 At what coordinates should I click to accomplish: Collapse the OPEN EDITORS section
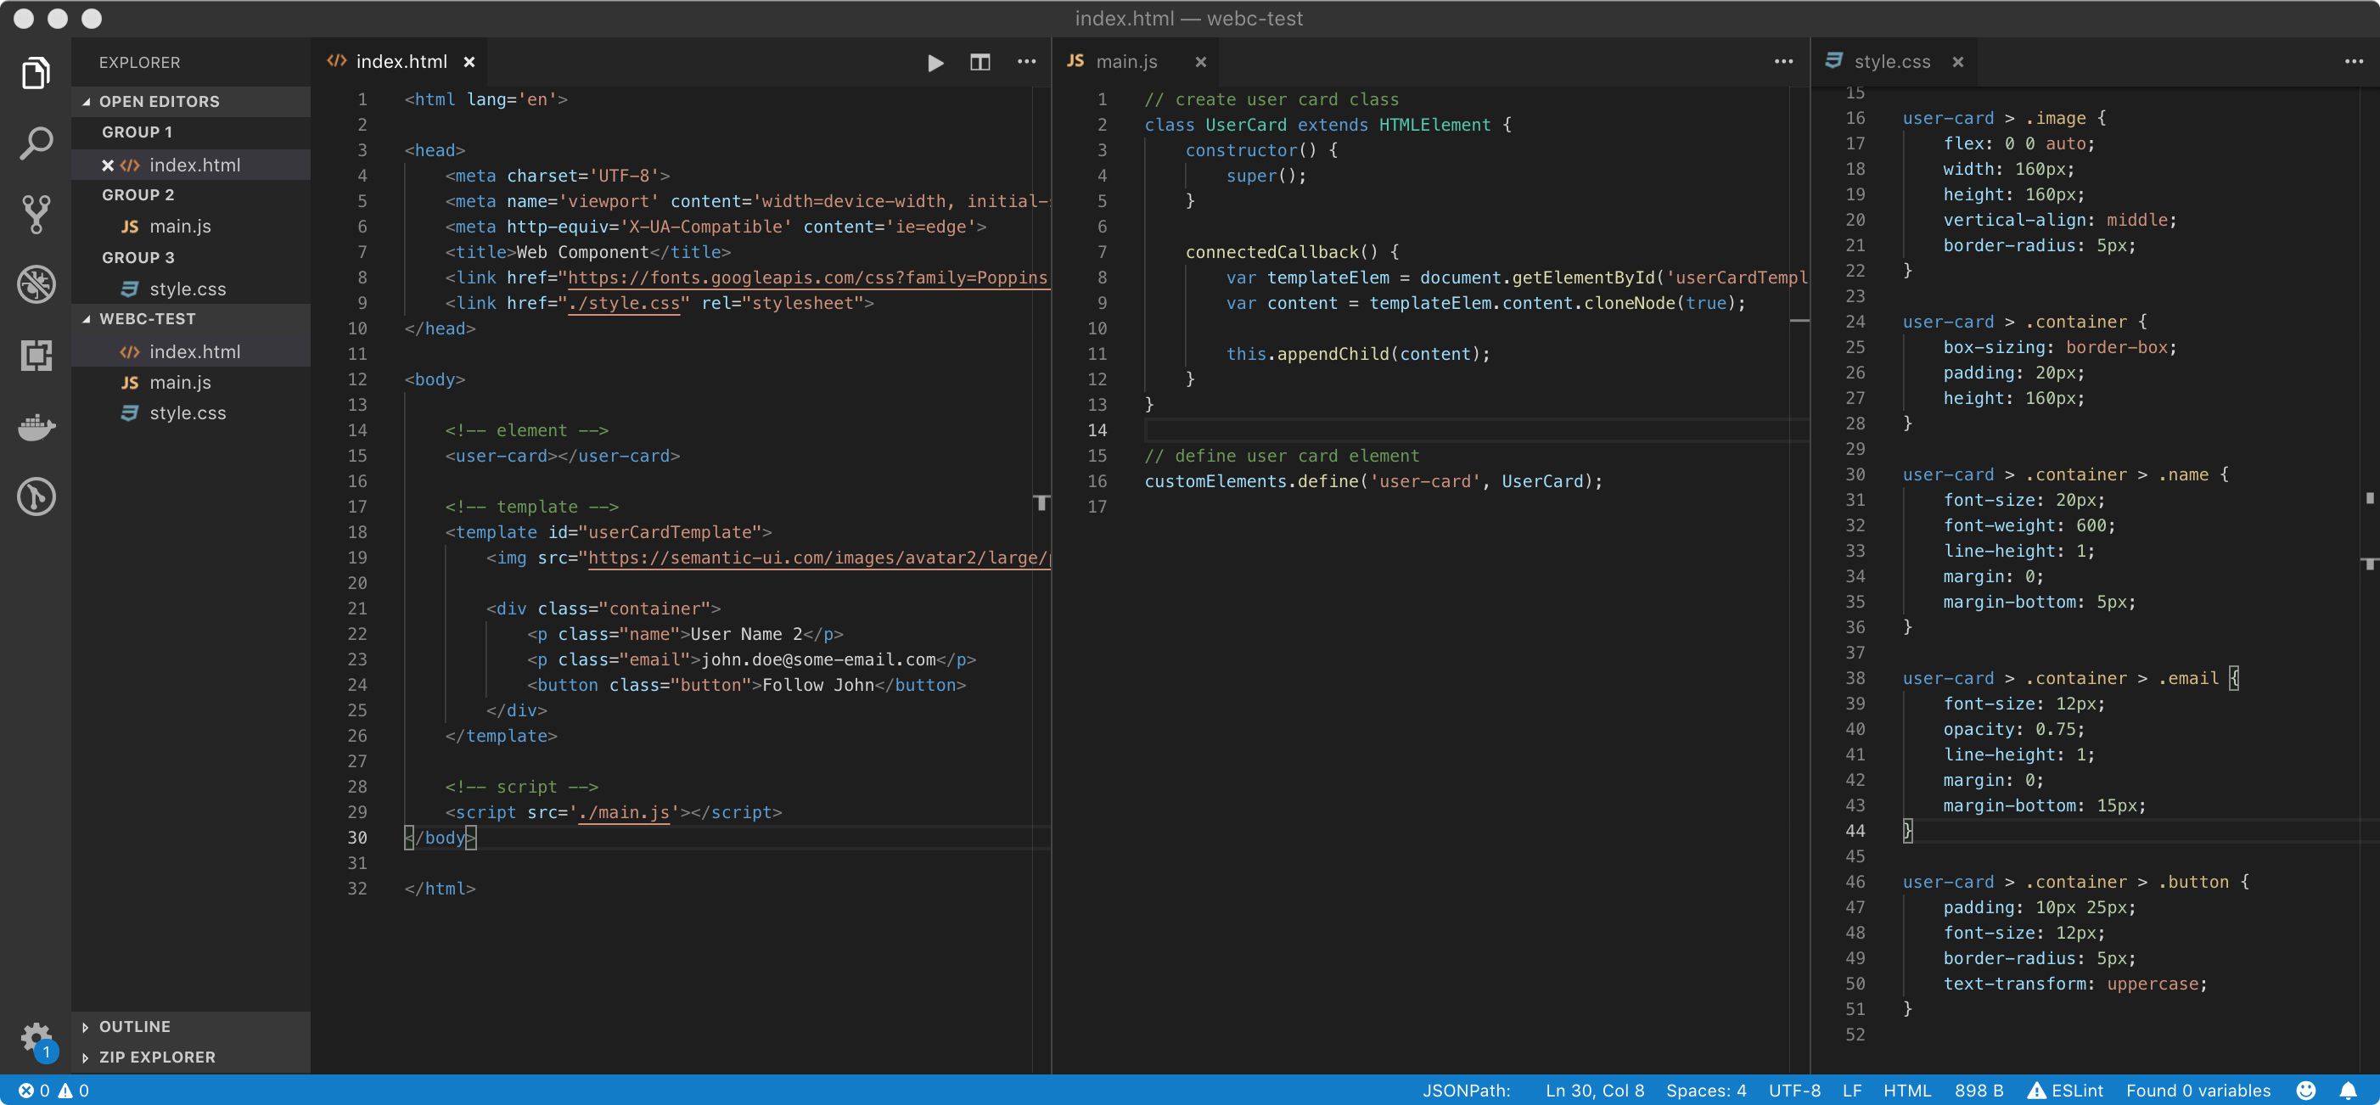(x=159, y=102)
